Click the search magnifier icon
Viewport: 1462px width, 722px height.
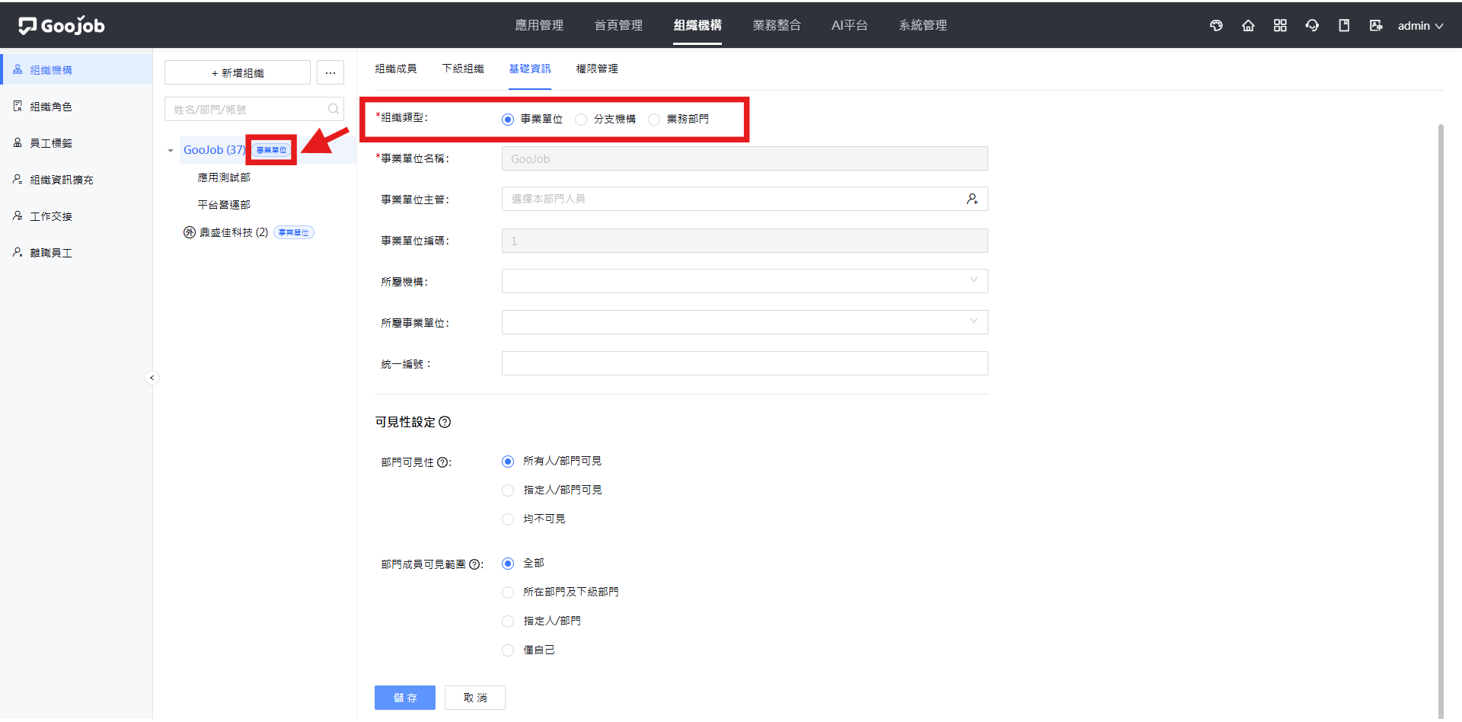[x=334, y=109]
